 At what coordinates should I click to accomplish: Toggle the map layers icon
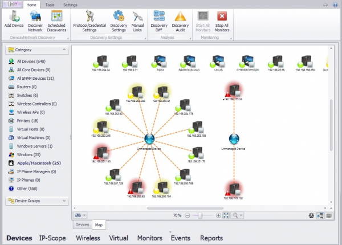[x=311, y=216]
